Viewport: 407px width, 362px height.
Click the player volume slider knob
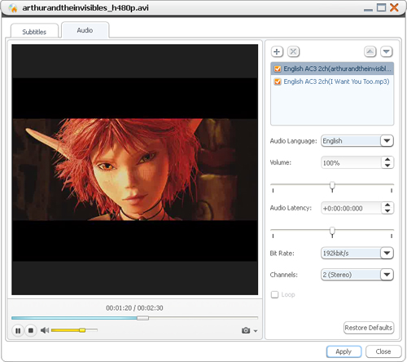82,330
